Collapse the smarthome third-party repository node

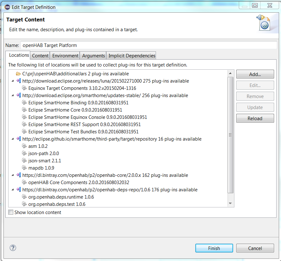coord(13,139)
